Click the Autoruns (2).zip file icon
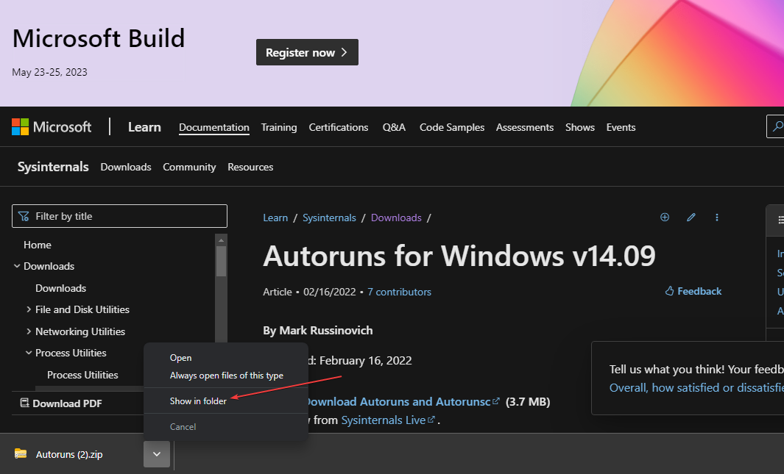 tap(21, 453)
